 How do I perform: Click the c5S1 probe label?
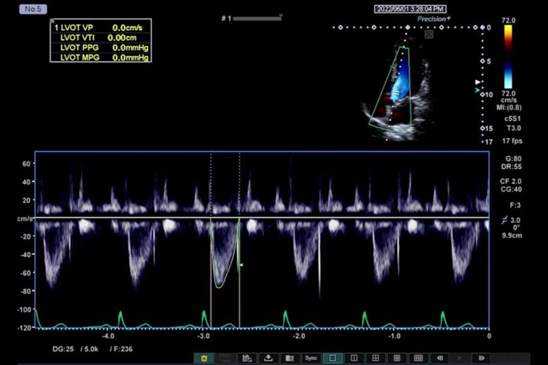point(512,119)
